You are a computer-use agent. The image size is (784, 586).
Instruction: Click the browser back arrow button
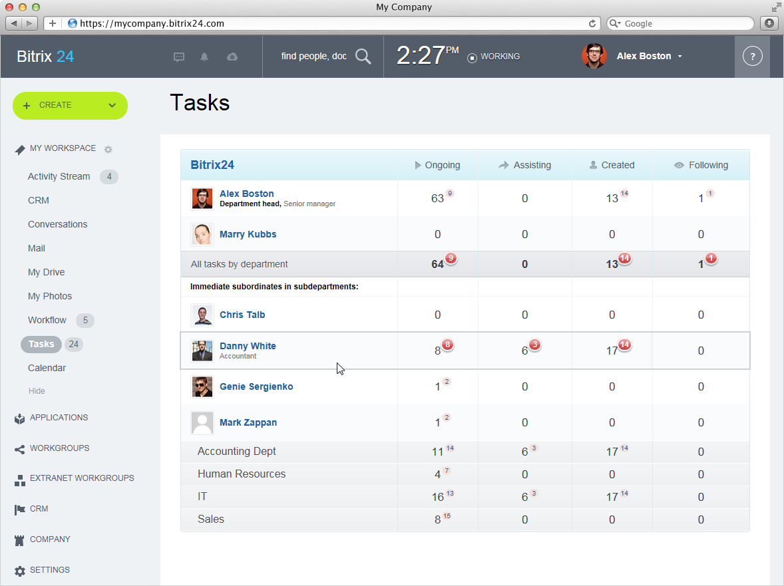tap(14, 23)
